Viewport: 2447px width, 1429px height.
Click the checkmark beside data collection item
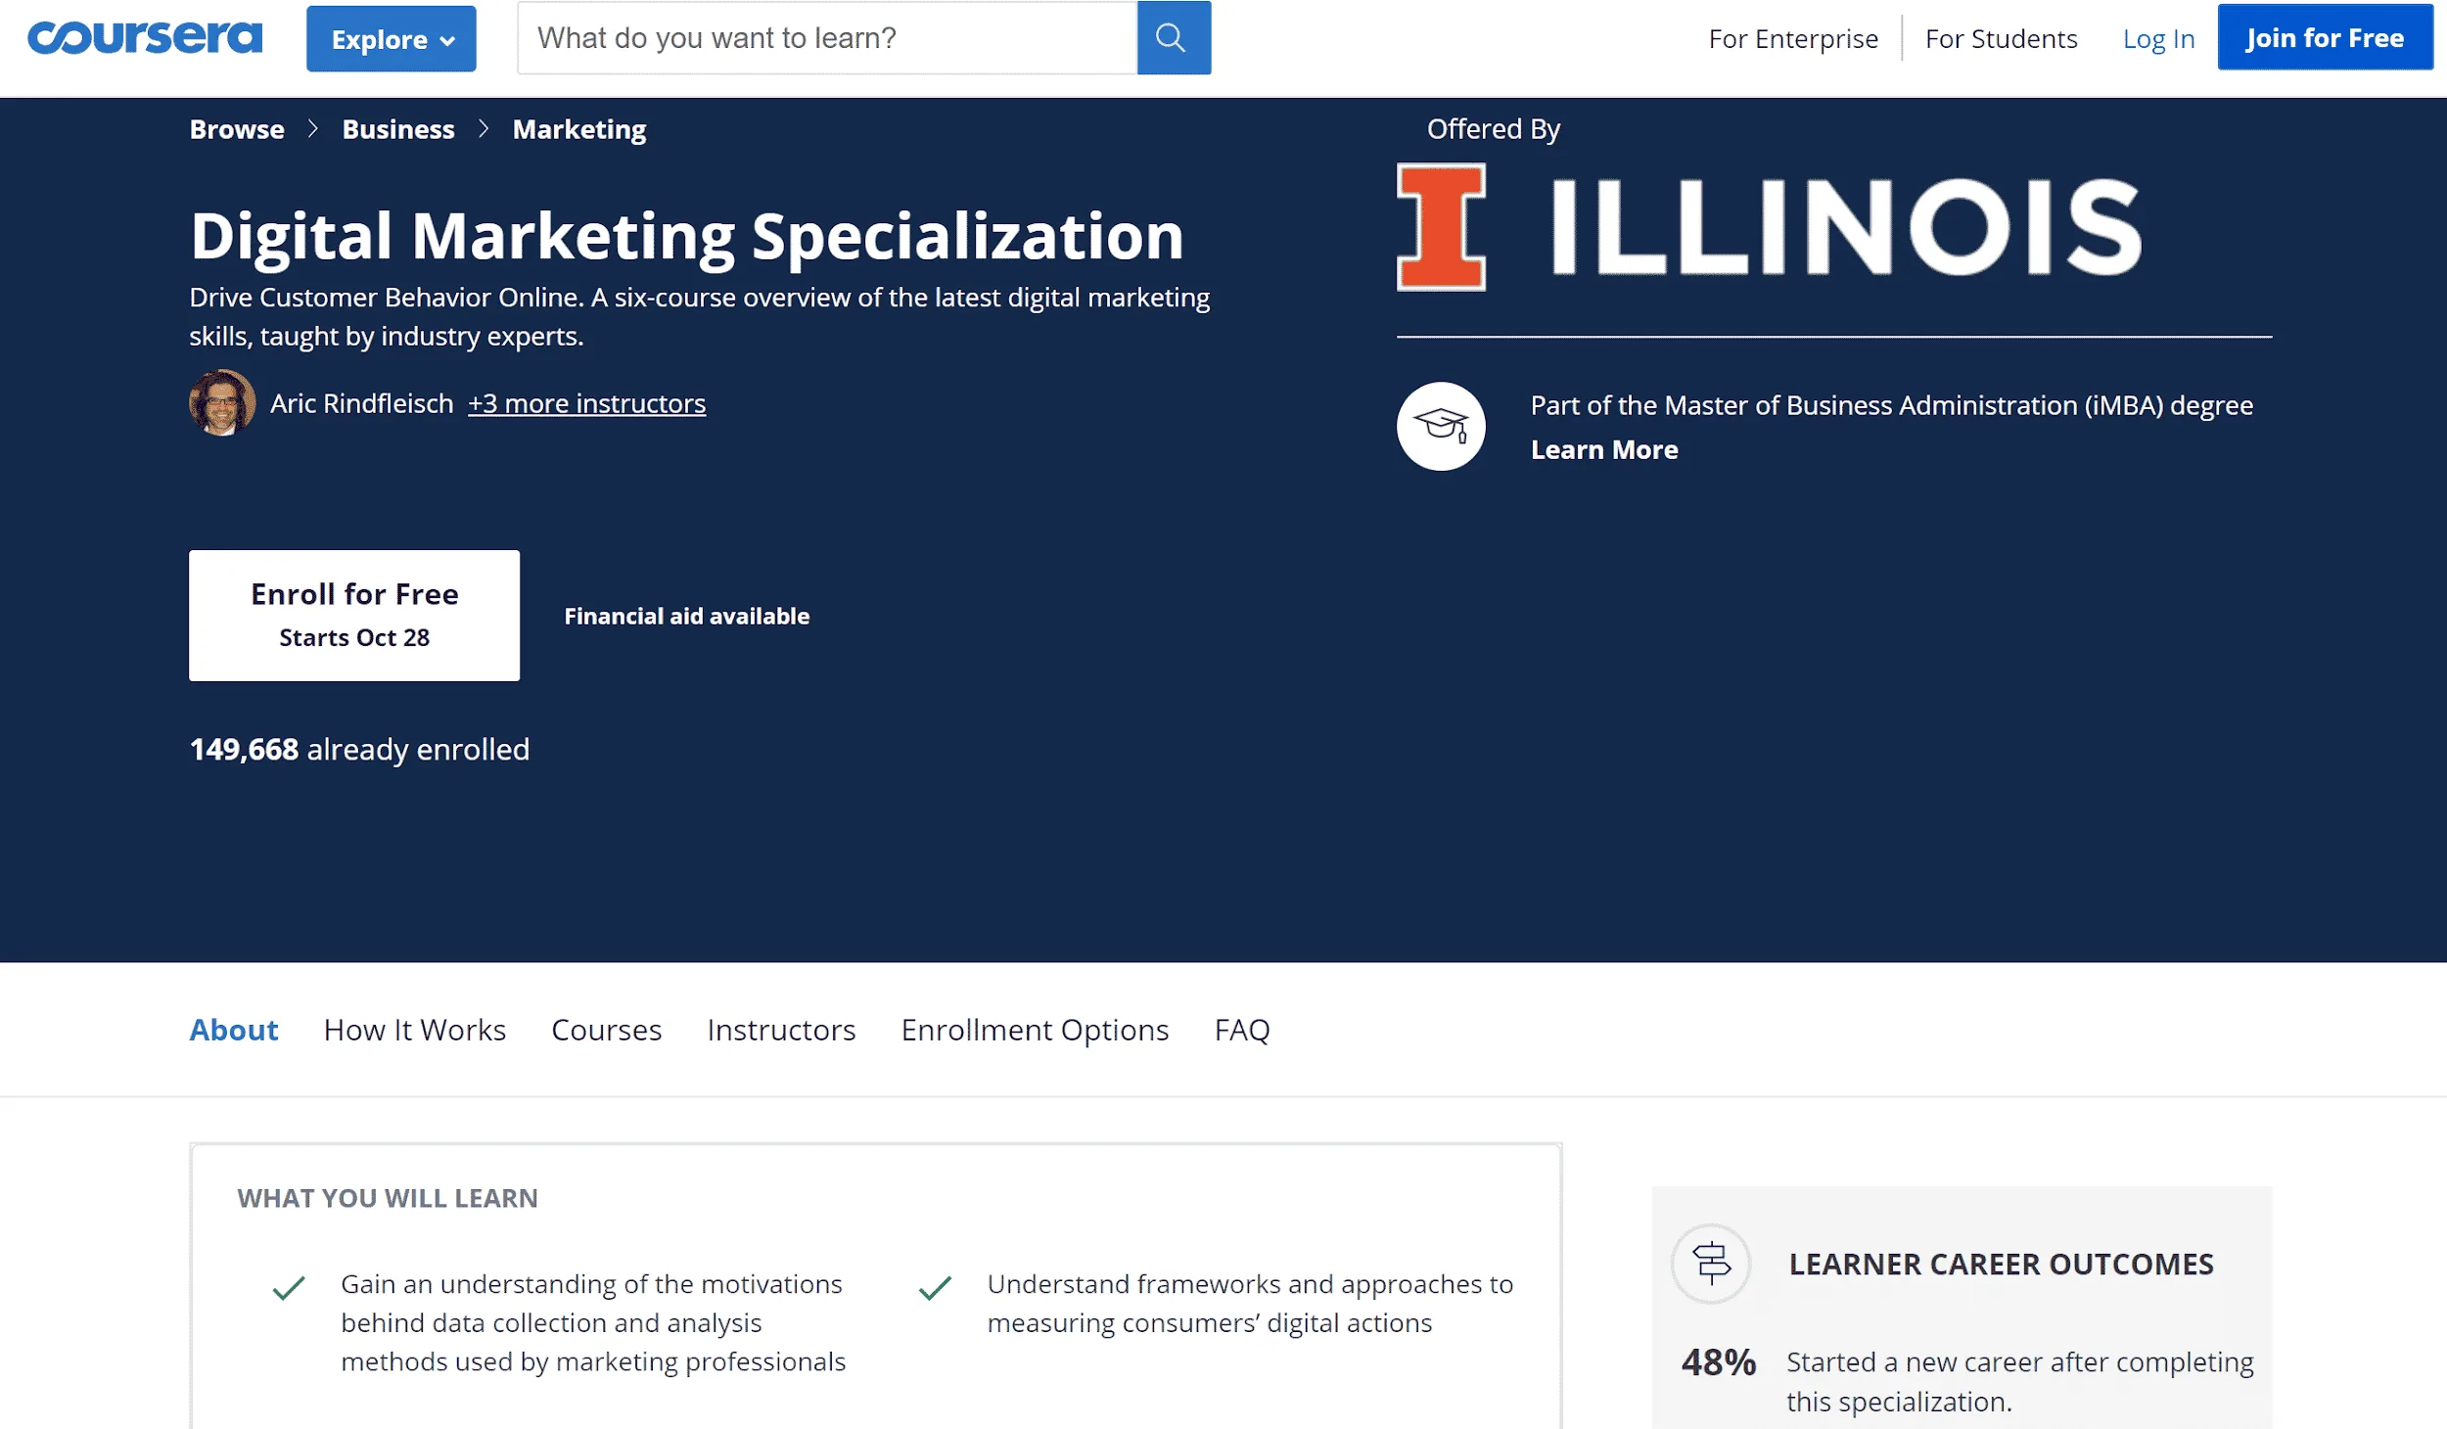coord(289,1287)
